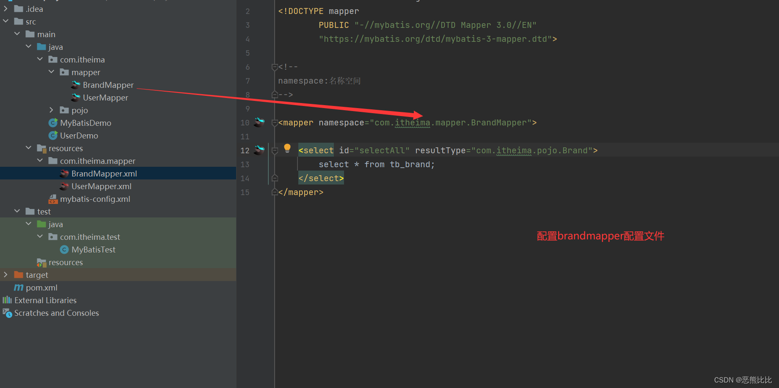Collapse the main resources folder chevron
This screenshot has width=779, height=388.
(x=28, y=148)
